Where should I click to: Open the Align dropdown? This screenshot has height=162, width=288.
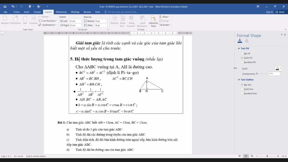164,17
